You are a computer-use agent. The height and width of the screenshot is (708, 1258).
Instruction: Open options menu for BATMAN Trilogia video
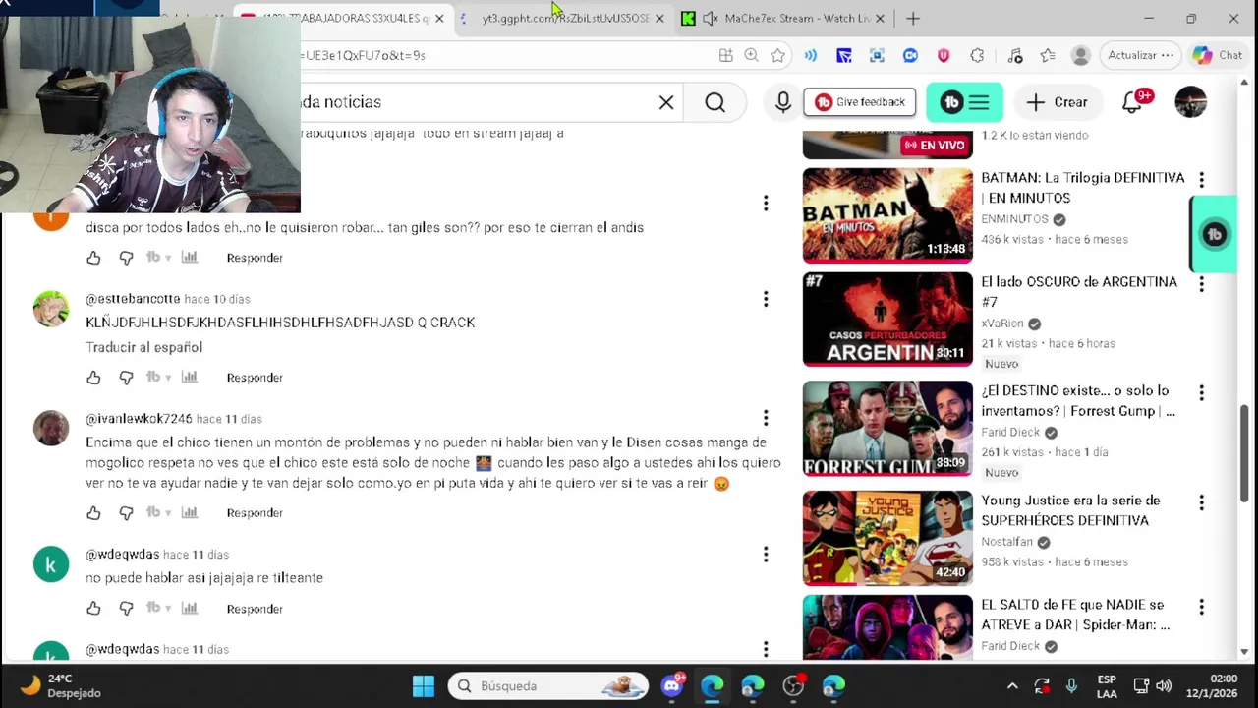(1201, 179)
